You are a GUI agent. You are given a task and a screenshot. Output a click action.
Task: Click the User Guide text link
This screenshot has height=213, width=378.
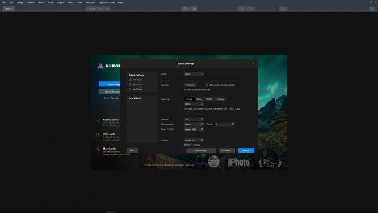pyautogui.click(x=109, y=134)
